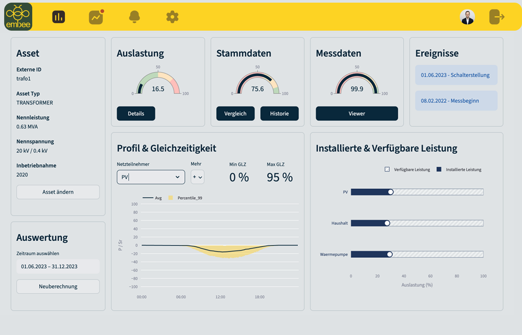Toggle Percentile_99 legend series

(x=171, y=198)
